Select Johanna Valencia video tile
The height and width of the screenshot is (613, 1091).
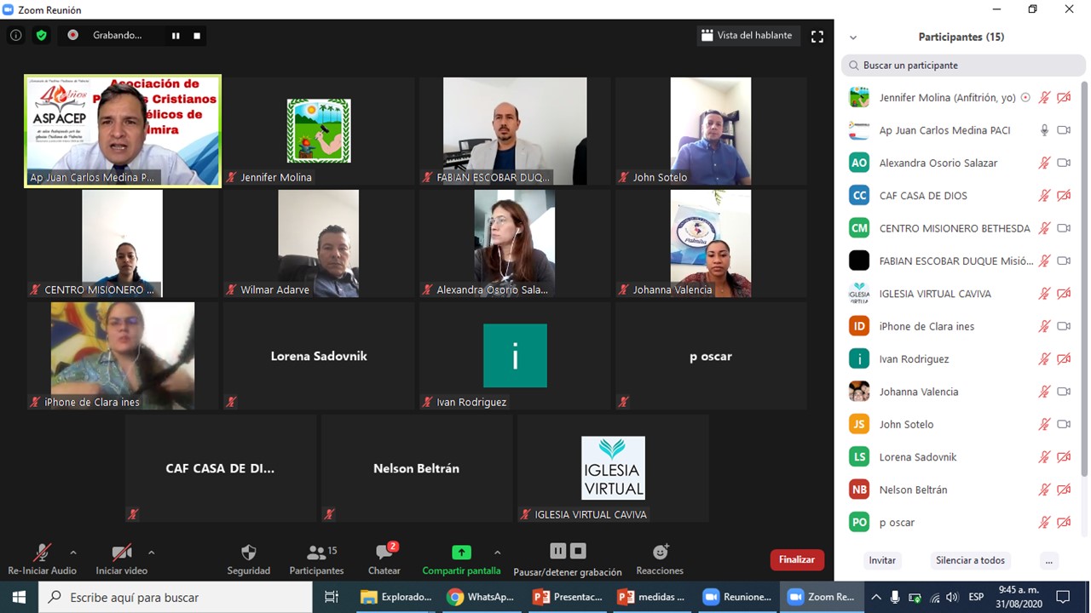pyautogui.click(x=711, y=243)
